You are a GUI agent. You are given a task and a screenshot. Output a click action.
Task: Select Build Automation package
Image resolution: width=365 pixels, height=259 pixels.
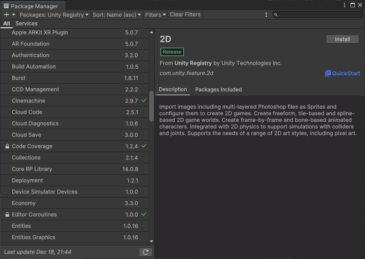click(x=75, y=66)
